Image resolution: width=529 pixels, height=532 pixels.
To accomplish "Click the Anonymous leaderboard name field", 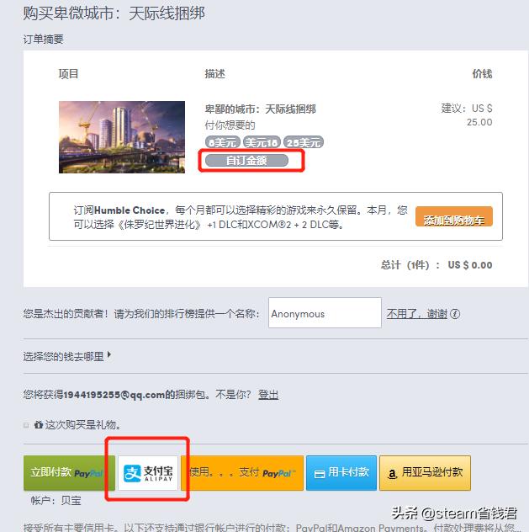I will tap(325, 313).
